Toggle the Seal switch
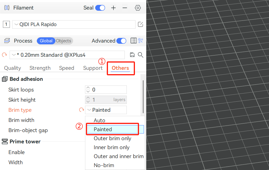The height and width of the screenshot is (170, 269). pyautogui.click(x=100, y=8)
